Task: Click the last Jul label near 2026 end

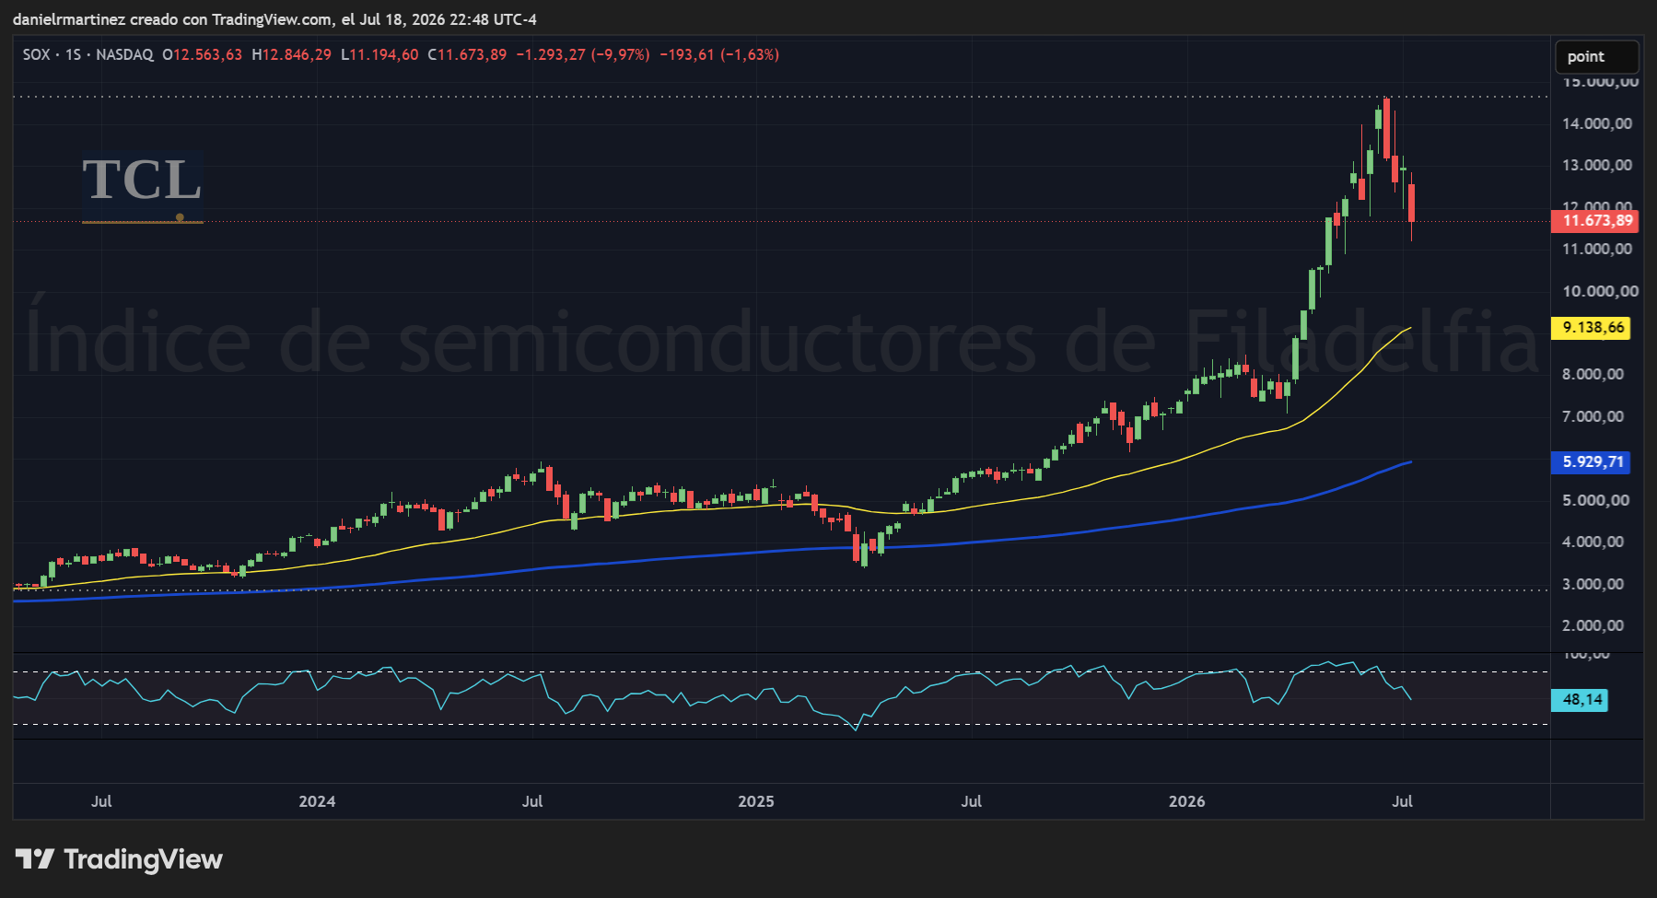Action: click(x=1402, y=801)
